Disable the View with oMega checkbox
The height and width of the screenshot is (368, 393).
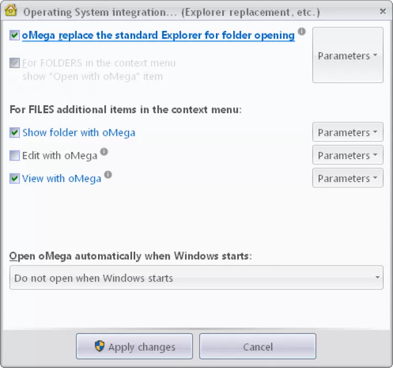(x=15, y=179)
